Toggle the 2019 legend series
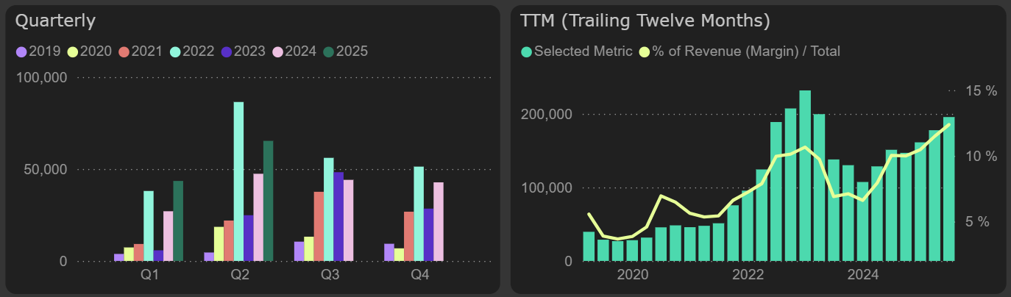 42,51
